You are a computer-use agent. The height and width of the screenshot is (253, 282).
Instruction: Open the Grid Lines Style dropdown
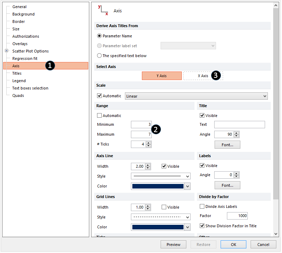click(161, 217)
